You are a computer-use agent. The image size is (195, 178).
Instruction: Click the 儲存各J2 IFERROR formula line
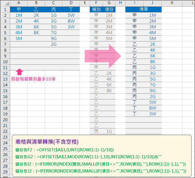[x=101, y=171]
